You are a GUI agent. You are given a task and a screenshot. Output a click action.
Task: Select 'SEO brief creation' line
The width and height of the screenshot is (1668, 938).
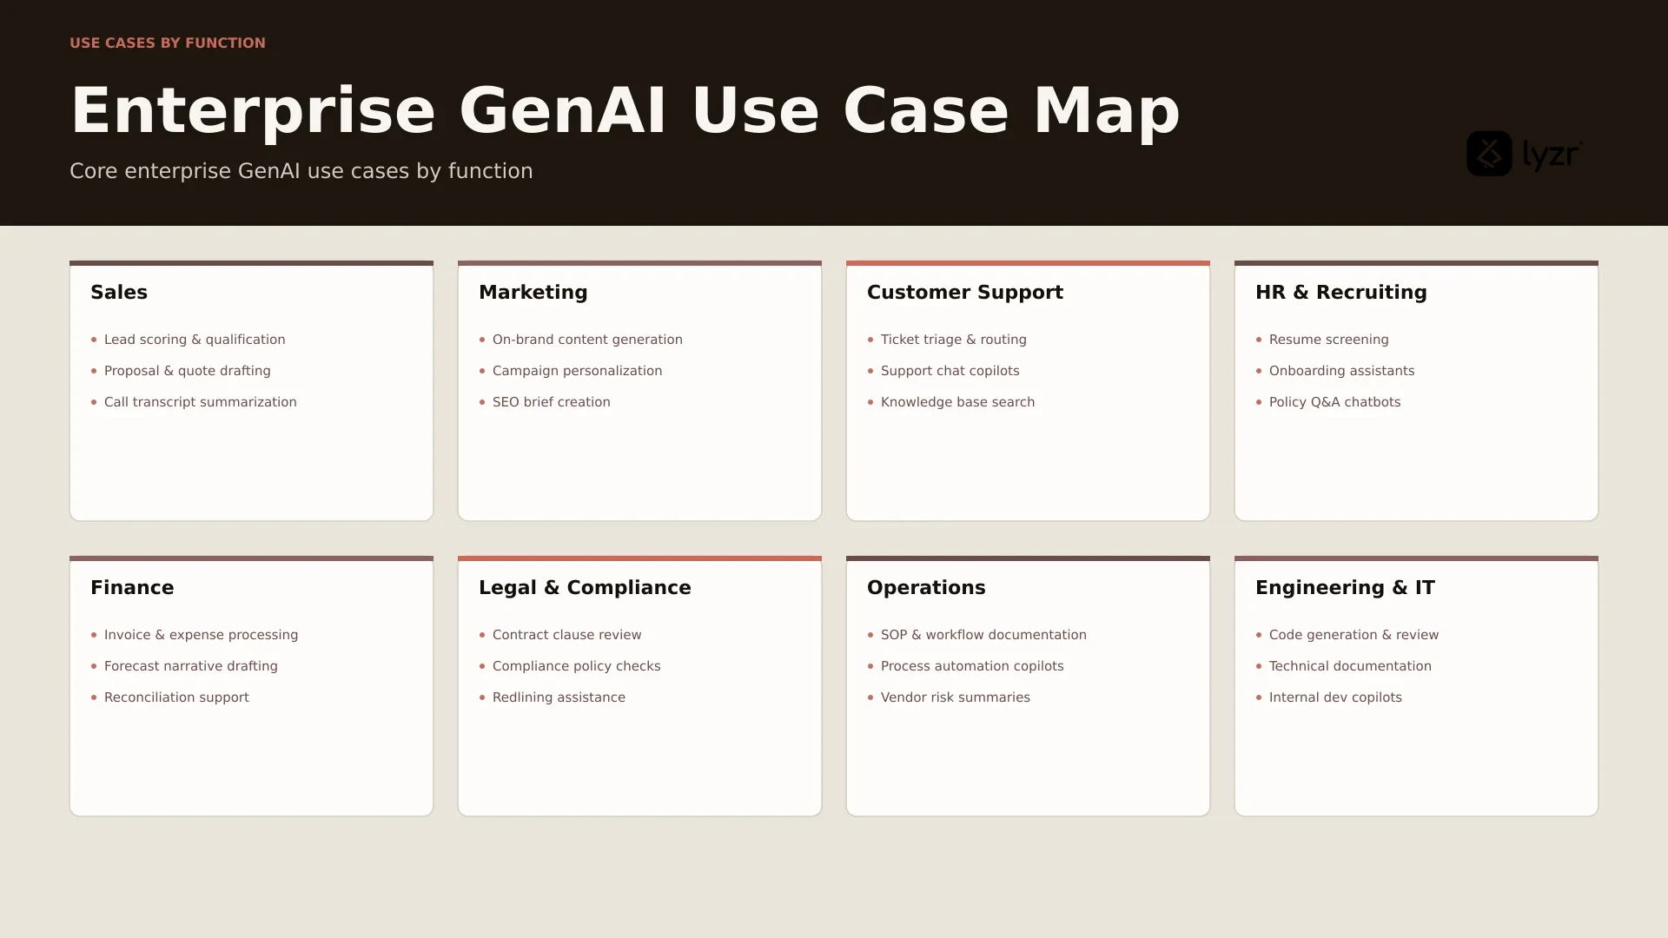click(552, 402)
